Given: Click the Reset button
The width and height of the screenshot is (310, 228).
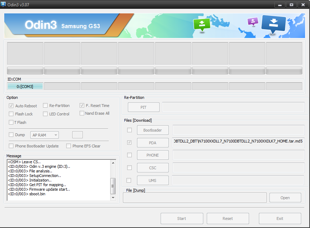Looking at the screenshot, I should pos(228,218).
